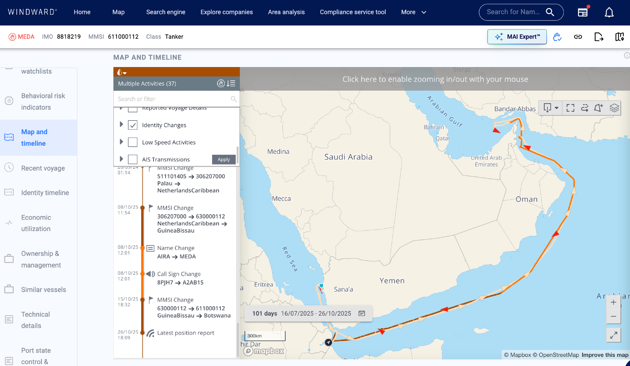630x366 pixels.
Task: Open the map download dropdown arrow
Action: (x=557, y=108)
